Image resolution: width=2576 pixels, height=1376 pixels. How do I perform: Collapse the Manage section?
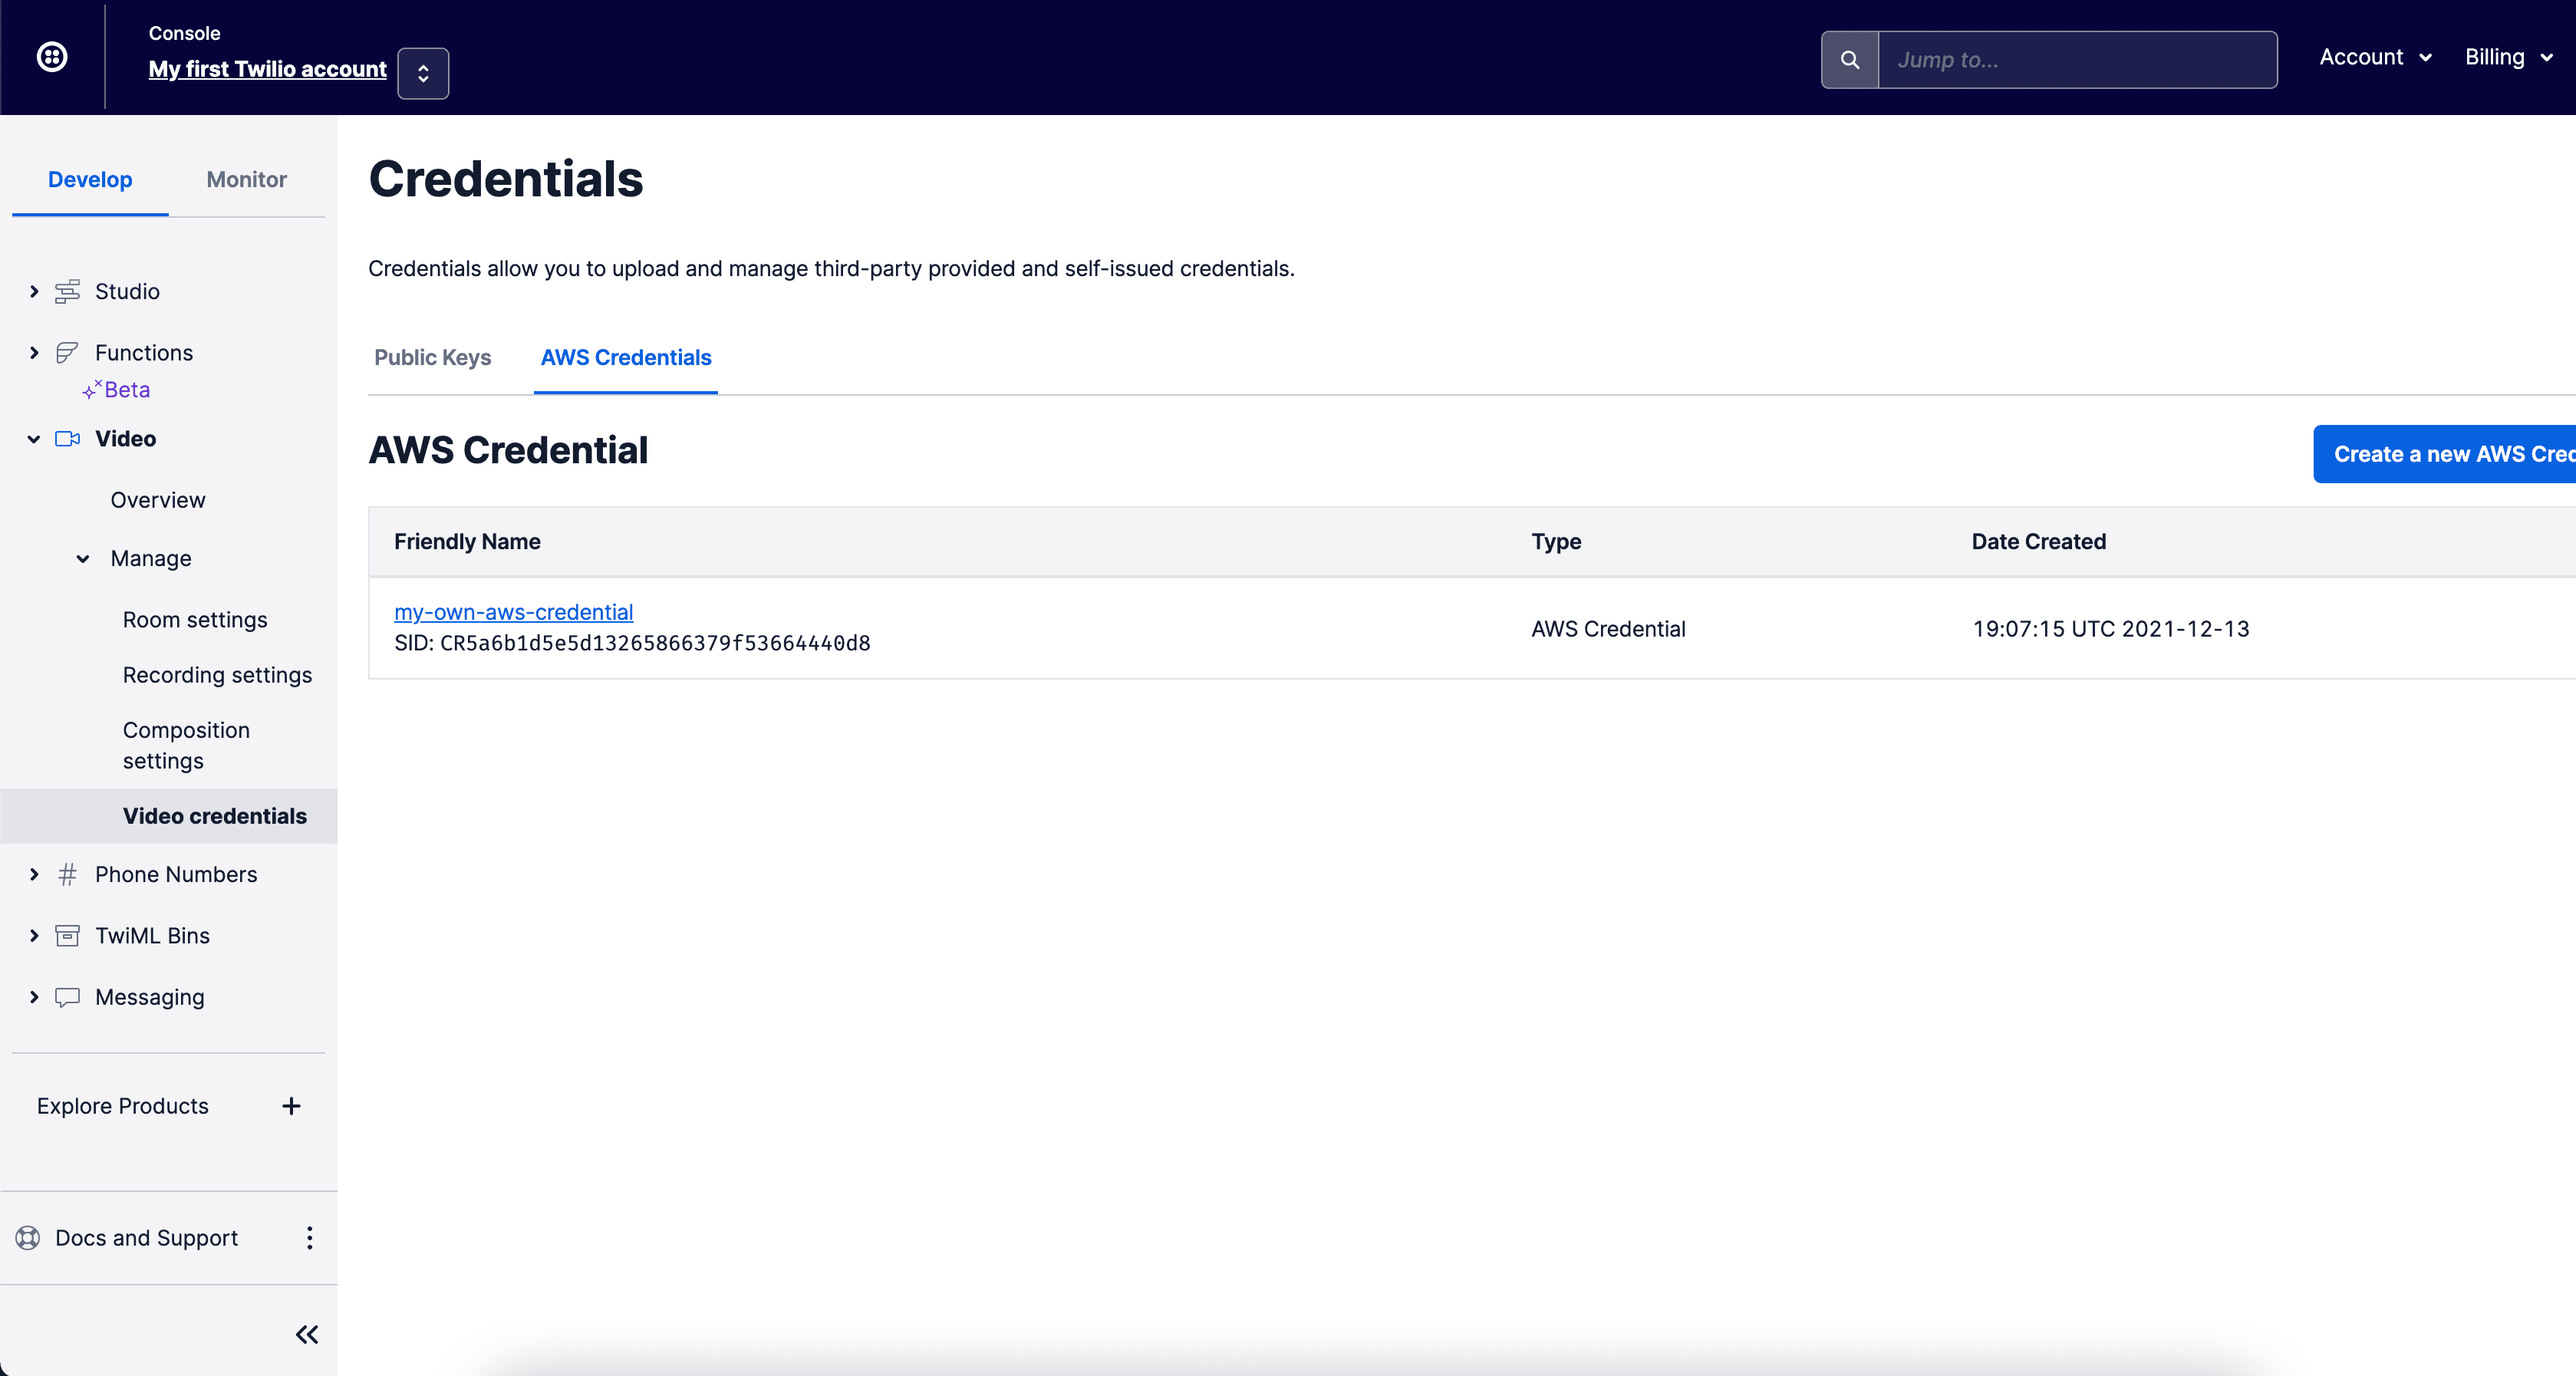pos(83,559)
